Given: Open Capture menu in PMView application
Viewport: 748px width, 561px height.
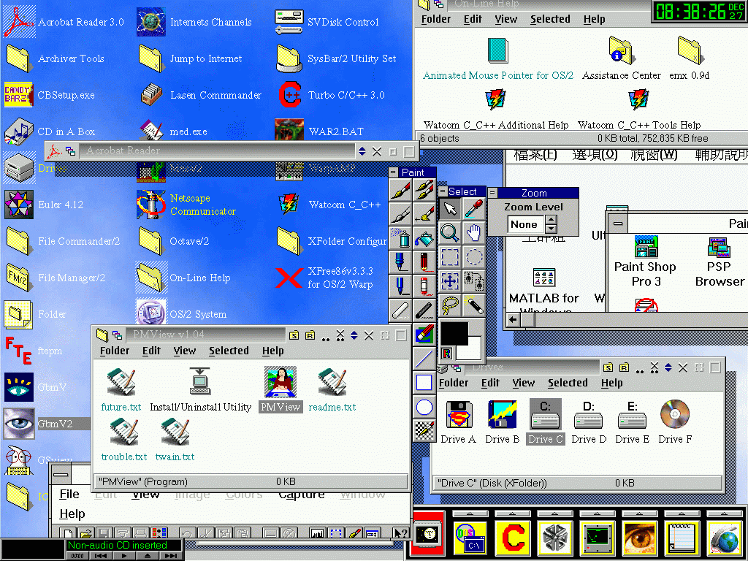Looking at the screenshot, I should pyautogui.click(x=302, y=495).
